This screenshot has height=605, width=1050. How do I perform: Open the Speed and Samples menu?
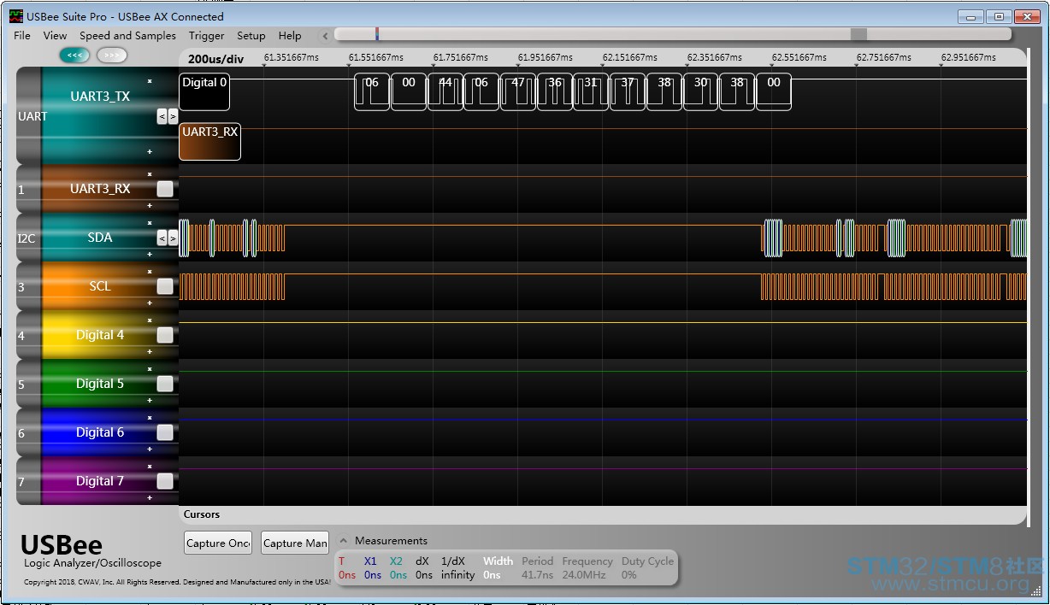click(x=127, y=36)
